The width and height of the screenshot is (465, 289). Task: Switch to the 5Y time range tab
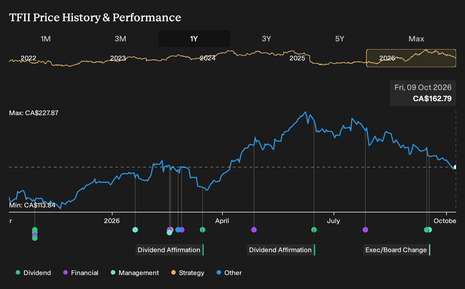(340, 39)
